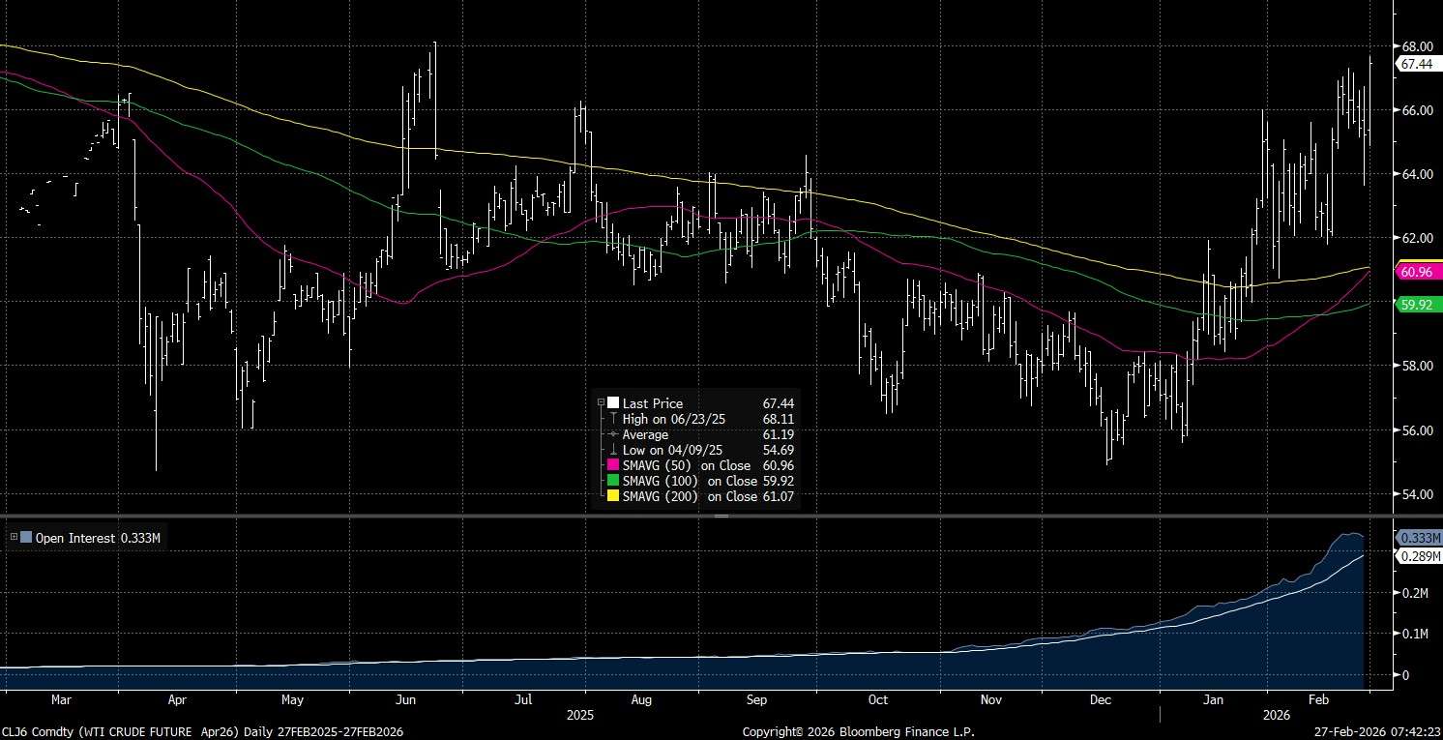Screen dimensions: 1443x740
Task: Click the blue Open Interest series swatch
Action: [x=26, y=538]
